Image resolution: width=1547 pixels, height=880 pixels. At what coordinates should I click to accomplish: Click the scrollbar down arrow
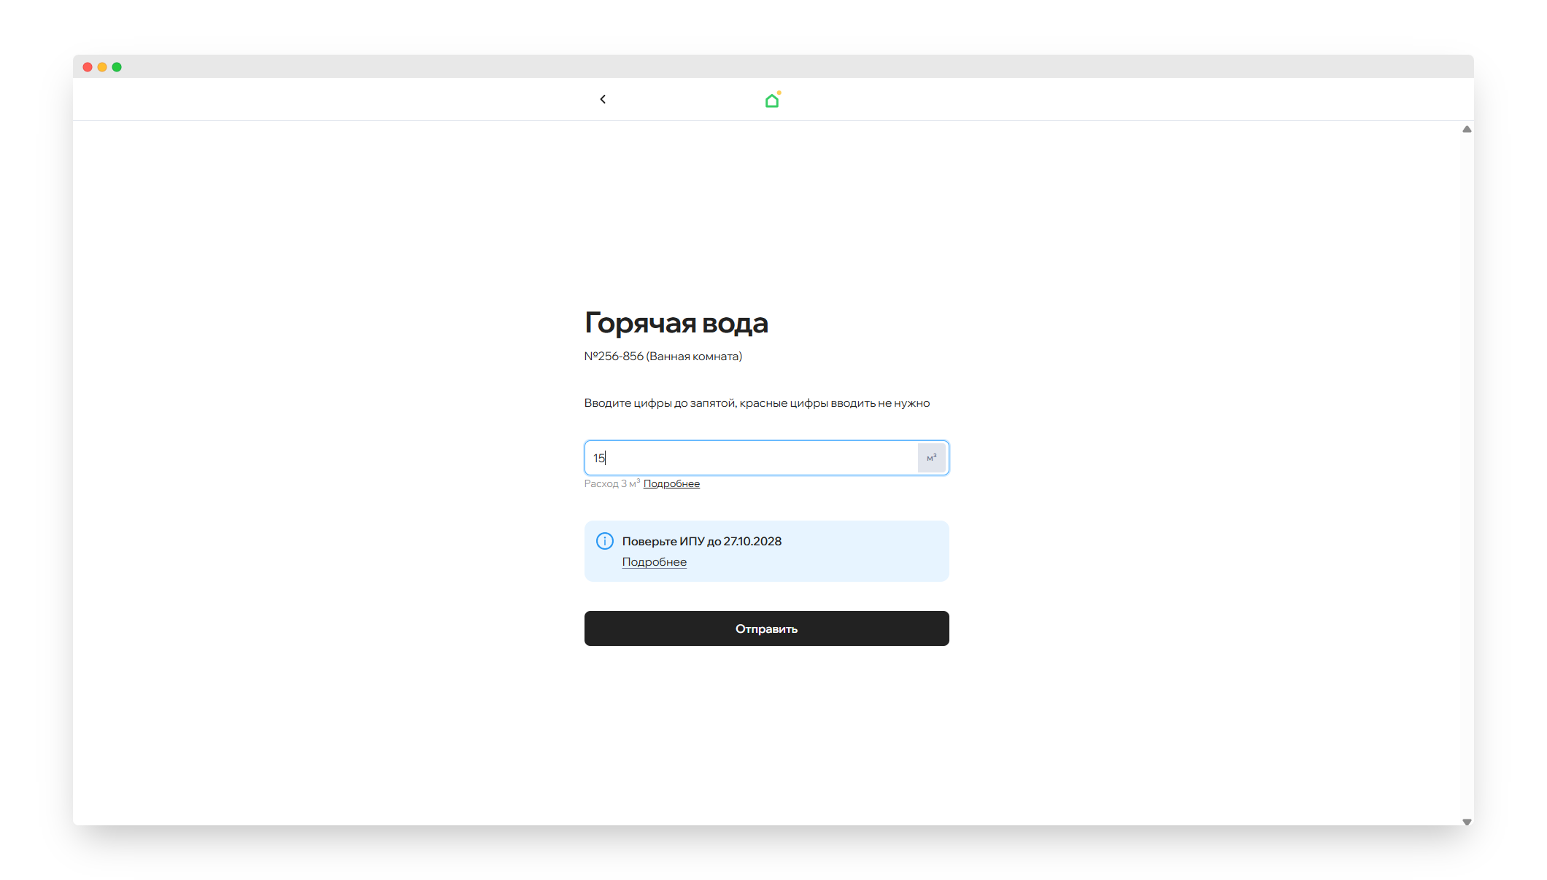tap(1467, 822)
